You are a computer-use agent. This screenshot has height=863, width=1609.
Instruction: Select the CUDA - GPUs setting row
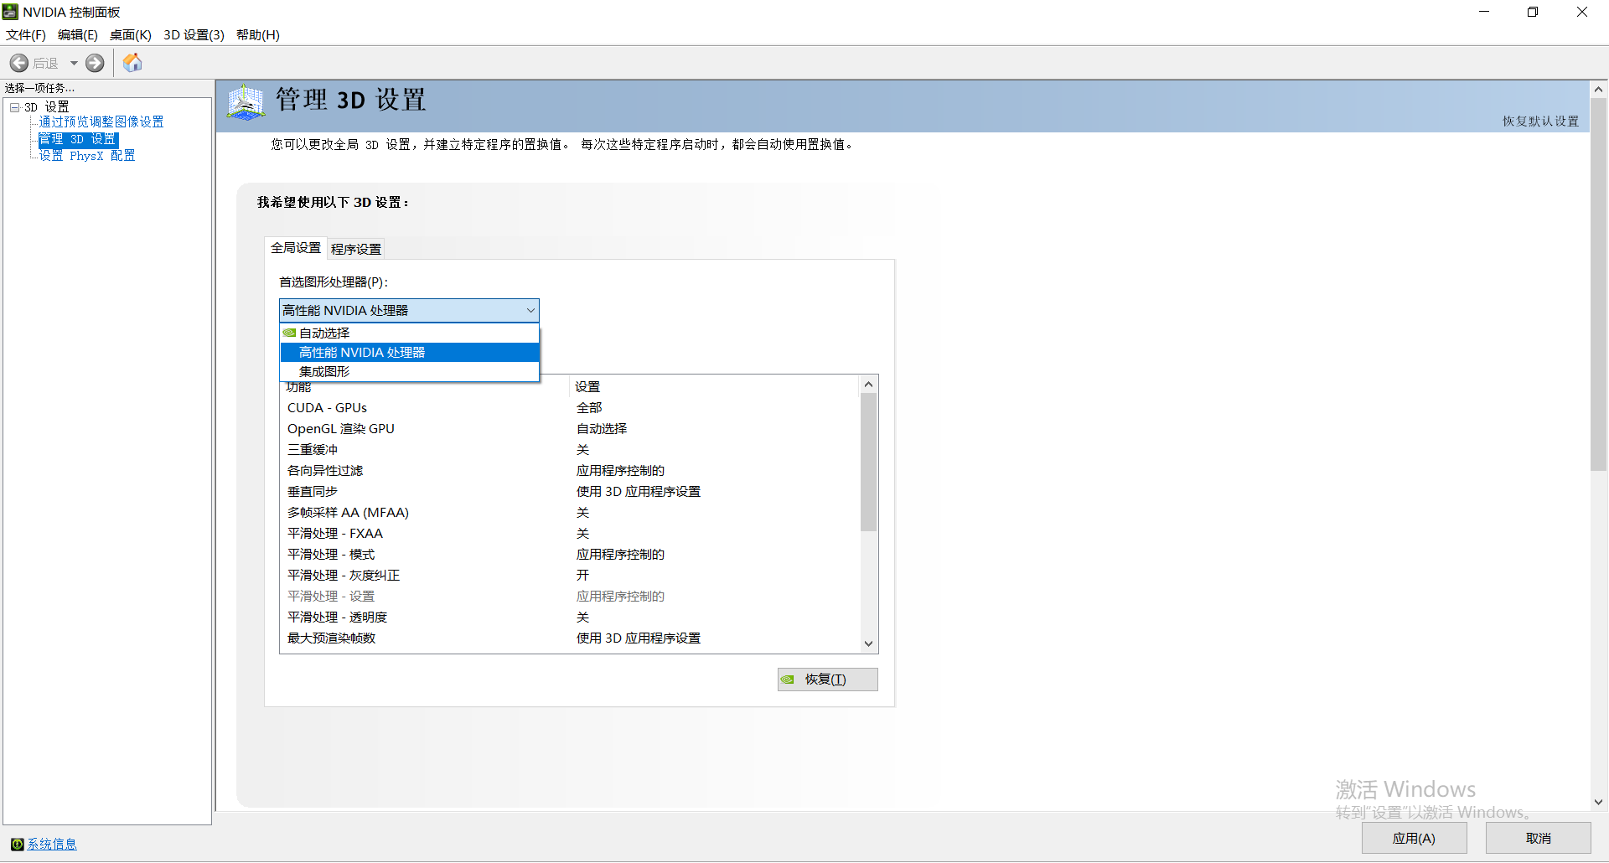pos(570,408)
